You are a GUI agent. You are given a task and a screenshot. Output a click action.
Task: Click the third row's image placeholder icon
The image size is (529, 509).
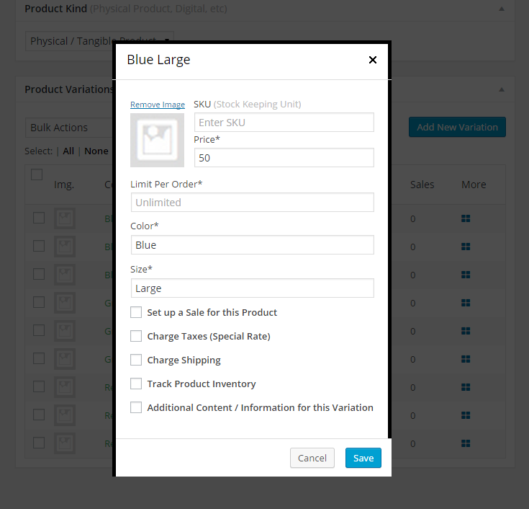point(65,275)
